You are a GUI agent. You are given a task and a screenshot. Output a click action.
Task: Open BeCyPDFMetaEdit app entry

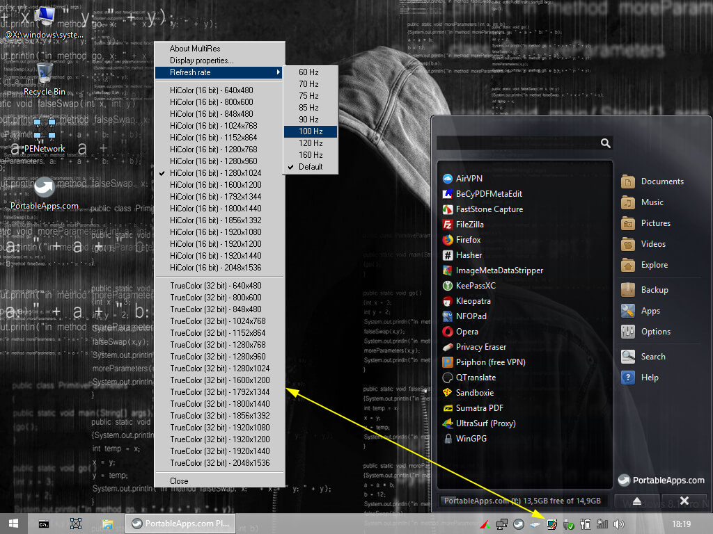(x=482, y=194)
